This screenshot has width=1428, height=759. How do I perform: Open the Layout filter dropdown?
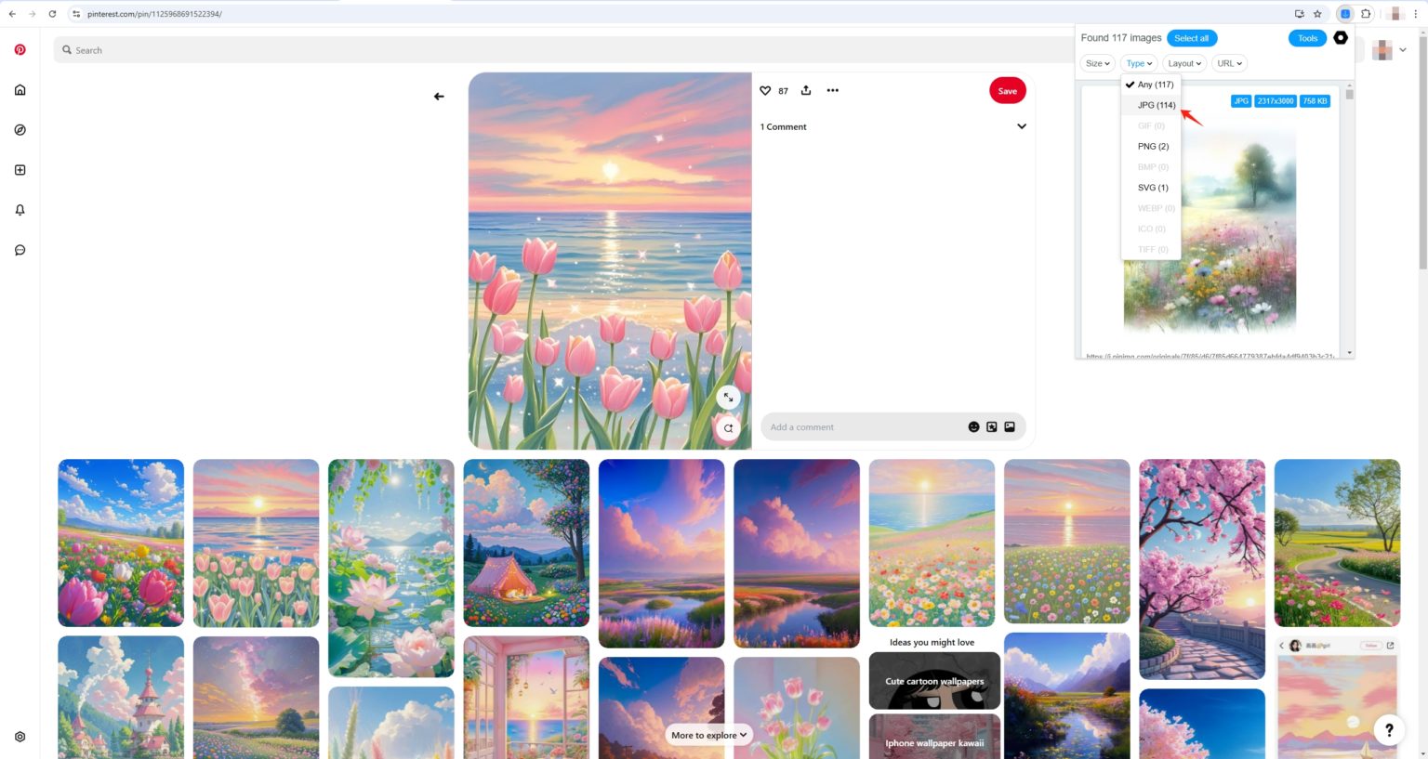[x=1183, y=63]
